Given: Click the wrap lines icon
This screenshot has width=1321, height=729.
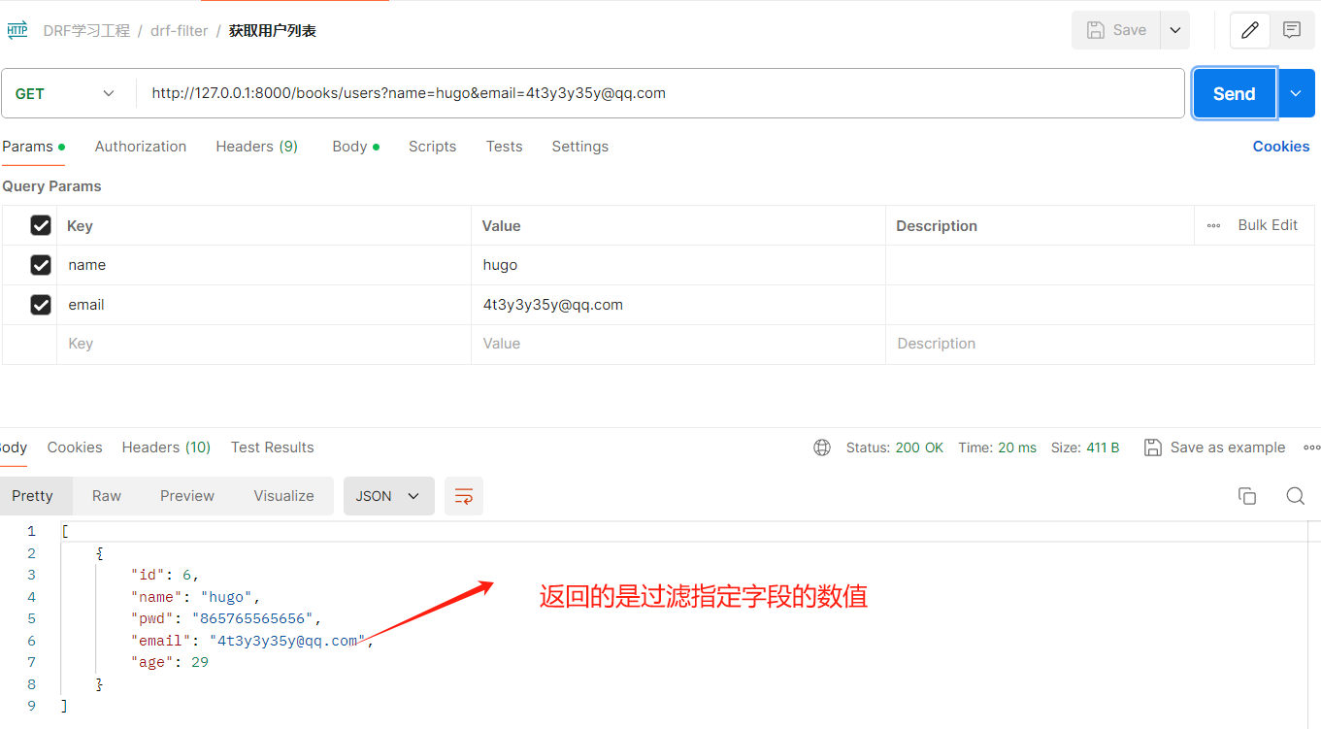Looking at the screenshot, I should point(464,496).
